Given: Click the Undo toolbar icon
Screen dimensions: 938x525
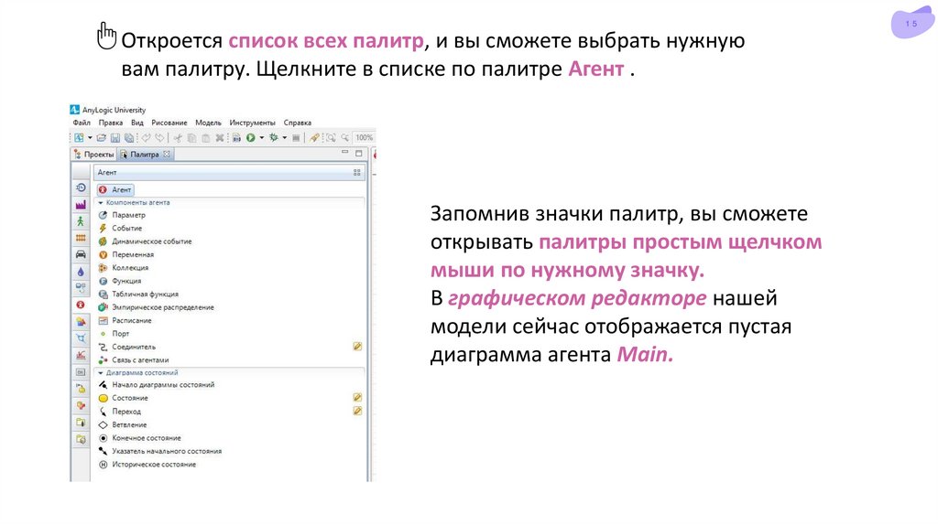Looking at the screenshot, I should (146, 137).
